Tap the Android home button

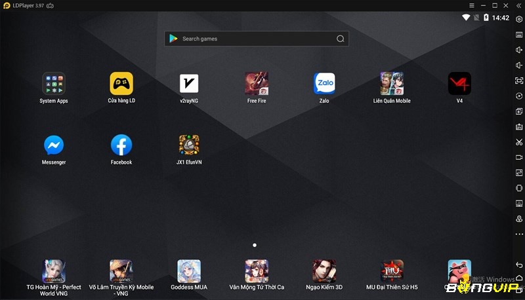point(519,278)
